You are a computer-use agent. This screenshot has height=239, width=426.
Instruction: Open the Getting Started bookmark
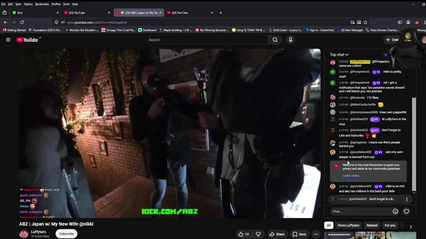(x=14, y=30)
